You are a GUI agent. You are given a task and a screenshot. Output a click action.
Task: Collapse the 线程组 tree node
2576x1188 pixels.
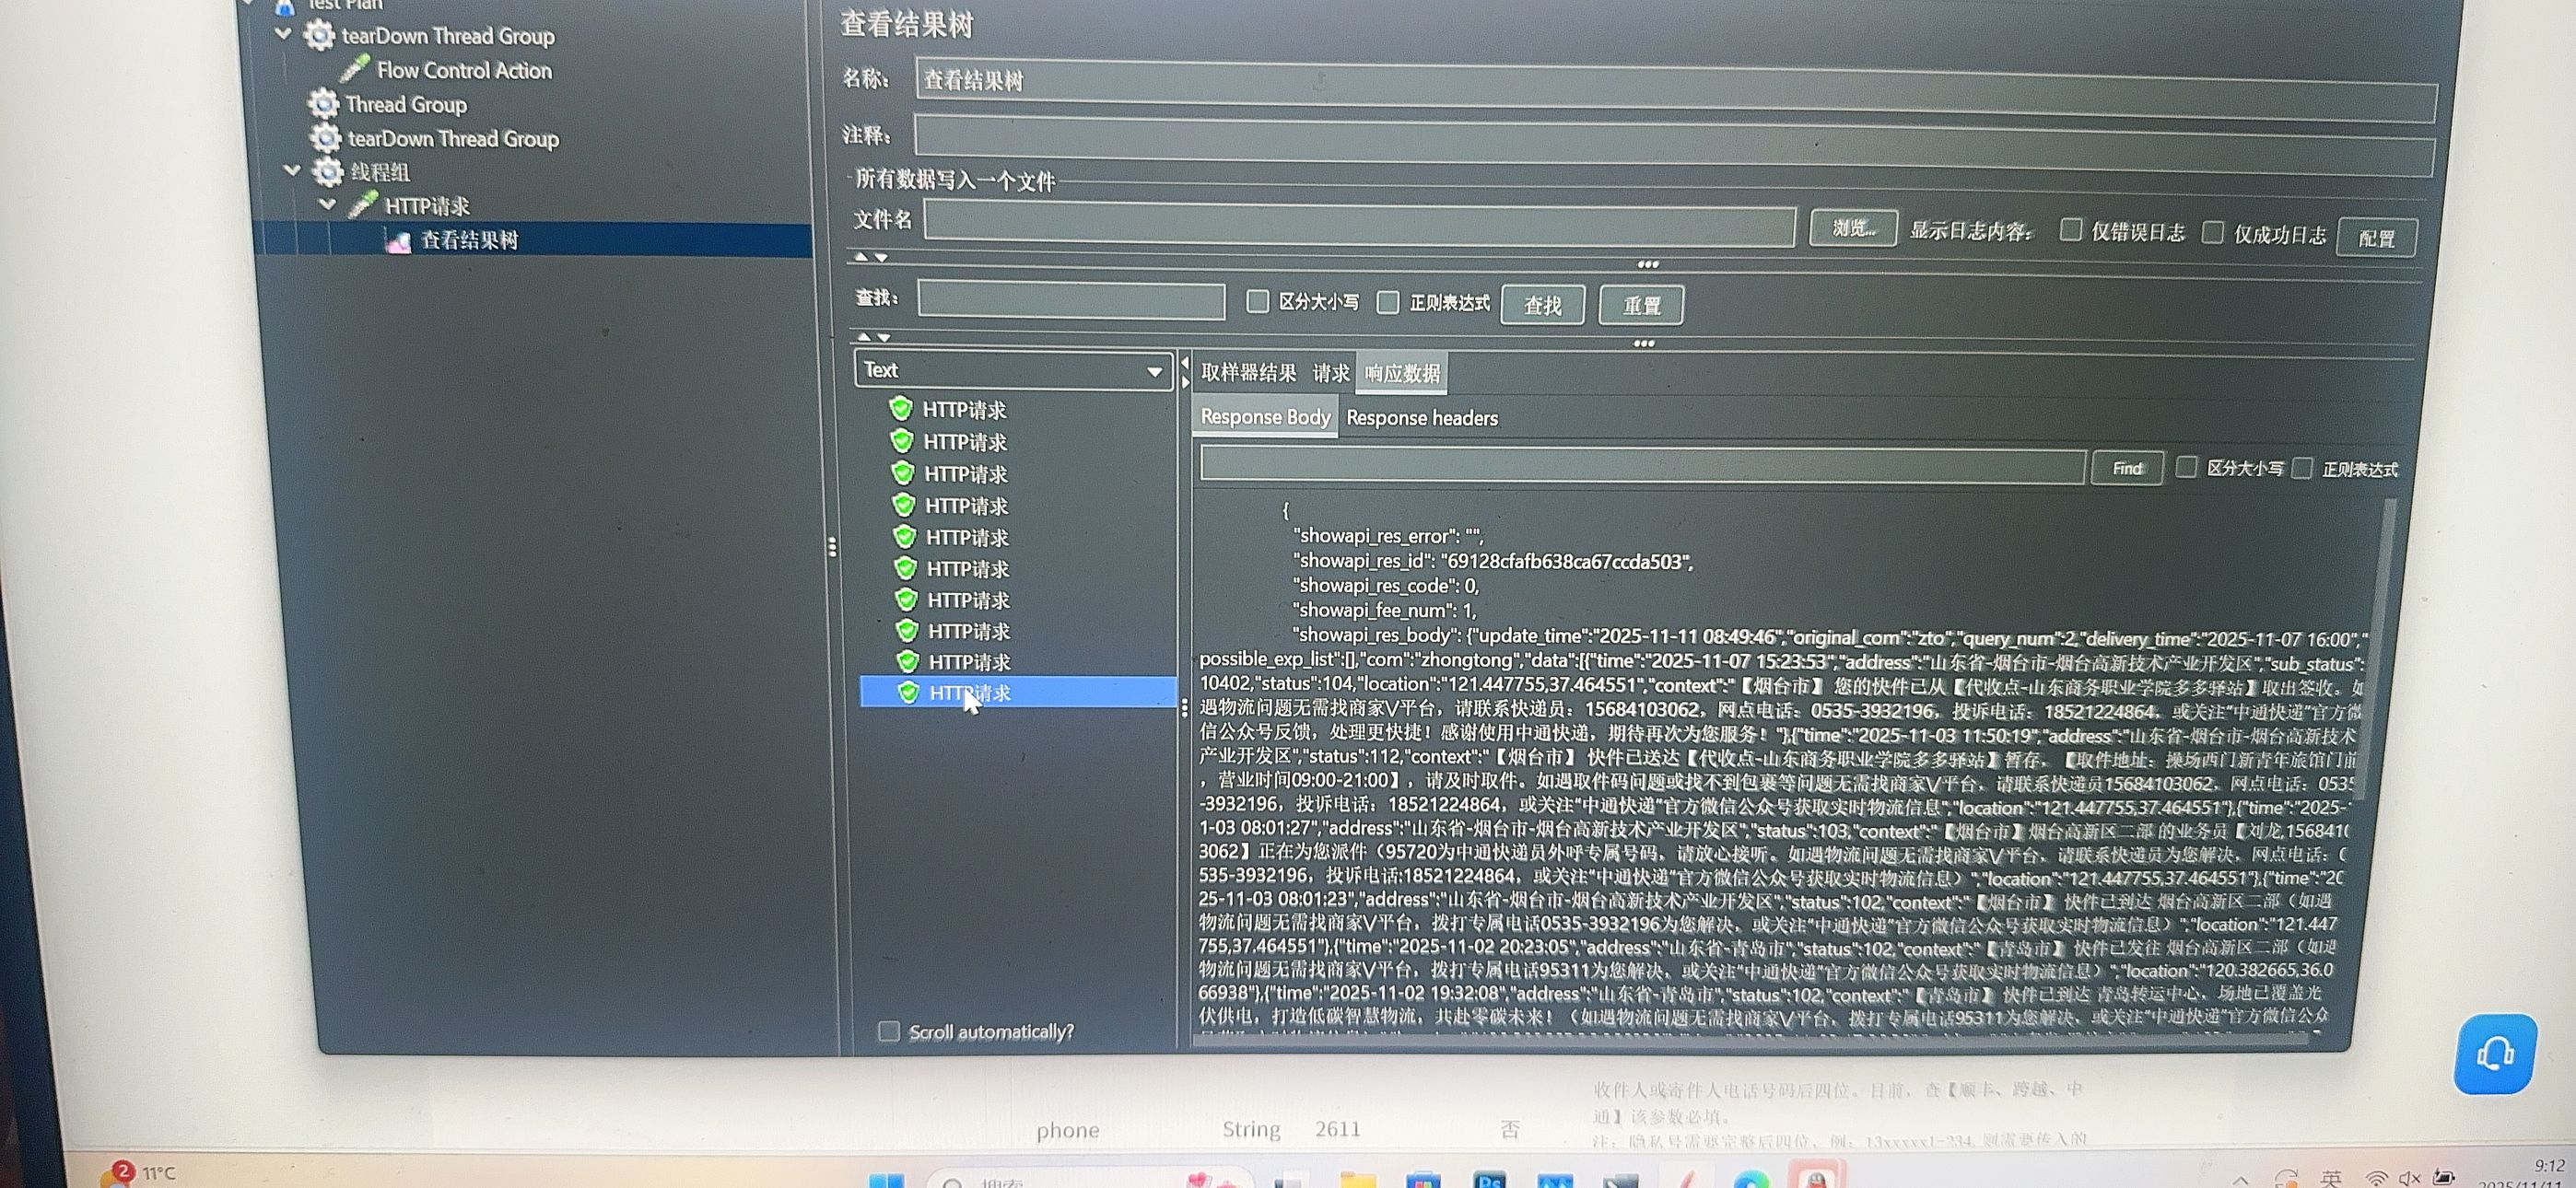pyautogui.click(x=292, y=170)
